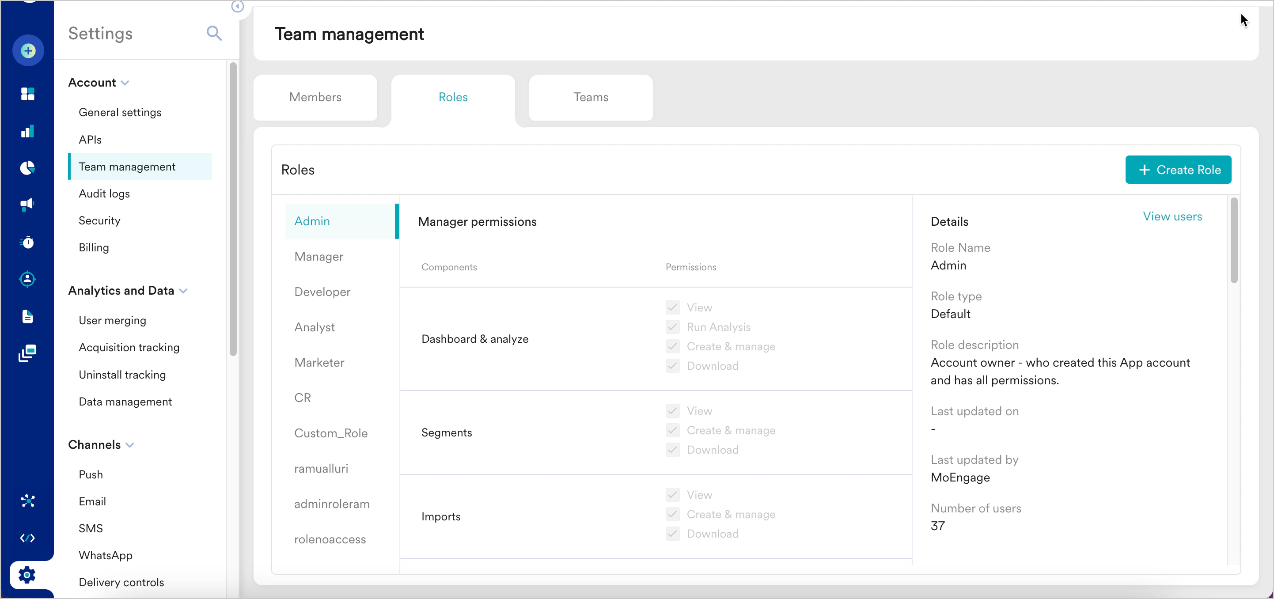Click the search magnifier in Settings
Image resolution: width=1274 pixels, height=599 pixels.
click(x=214, y=34)
